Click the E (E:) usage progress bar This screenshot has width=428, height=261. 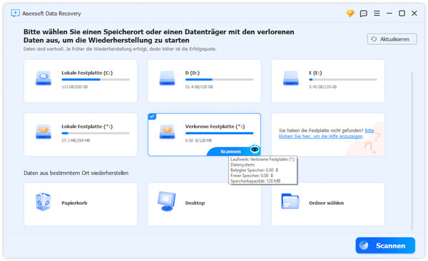tap(343, 80)
